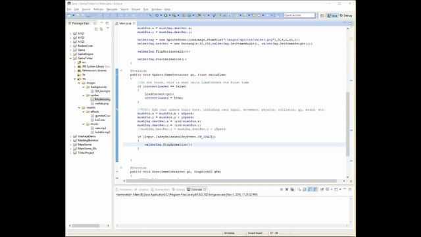This screenshot has width=421, height=237.
Task: Minimize the Package Explorer panel
Action: 102,23
